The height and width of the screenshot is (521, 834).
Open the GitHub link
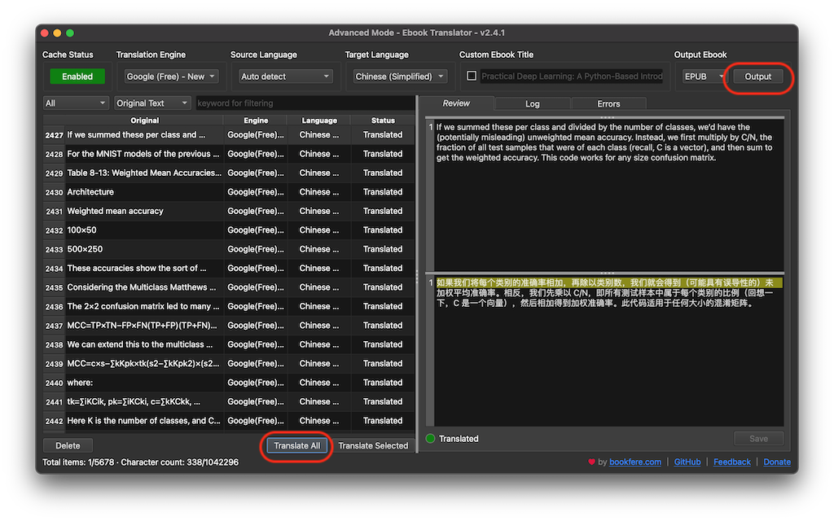point(687,462)
